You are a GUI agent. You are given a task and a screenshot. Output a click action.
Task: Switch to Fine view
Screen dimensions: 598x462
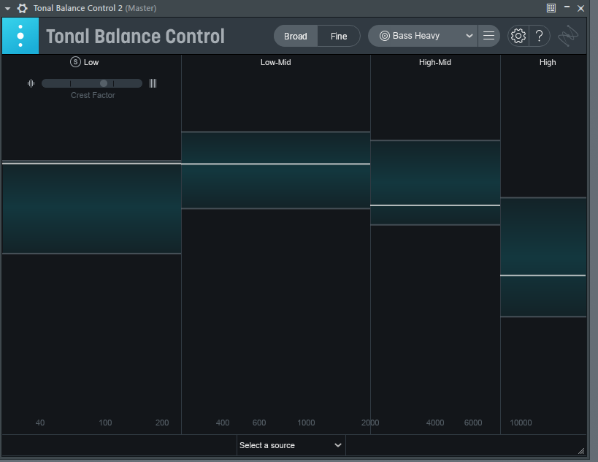coord(339,36)
